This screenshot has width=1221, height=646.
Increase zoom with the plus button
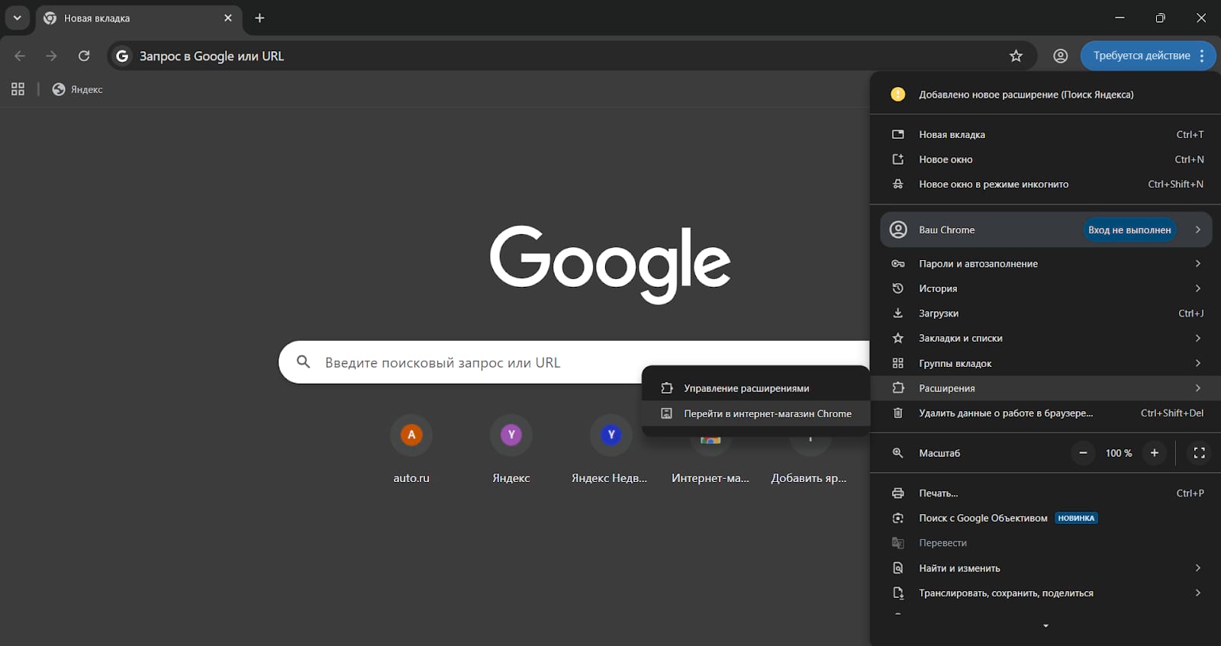click(x=1154, y=453)
